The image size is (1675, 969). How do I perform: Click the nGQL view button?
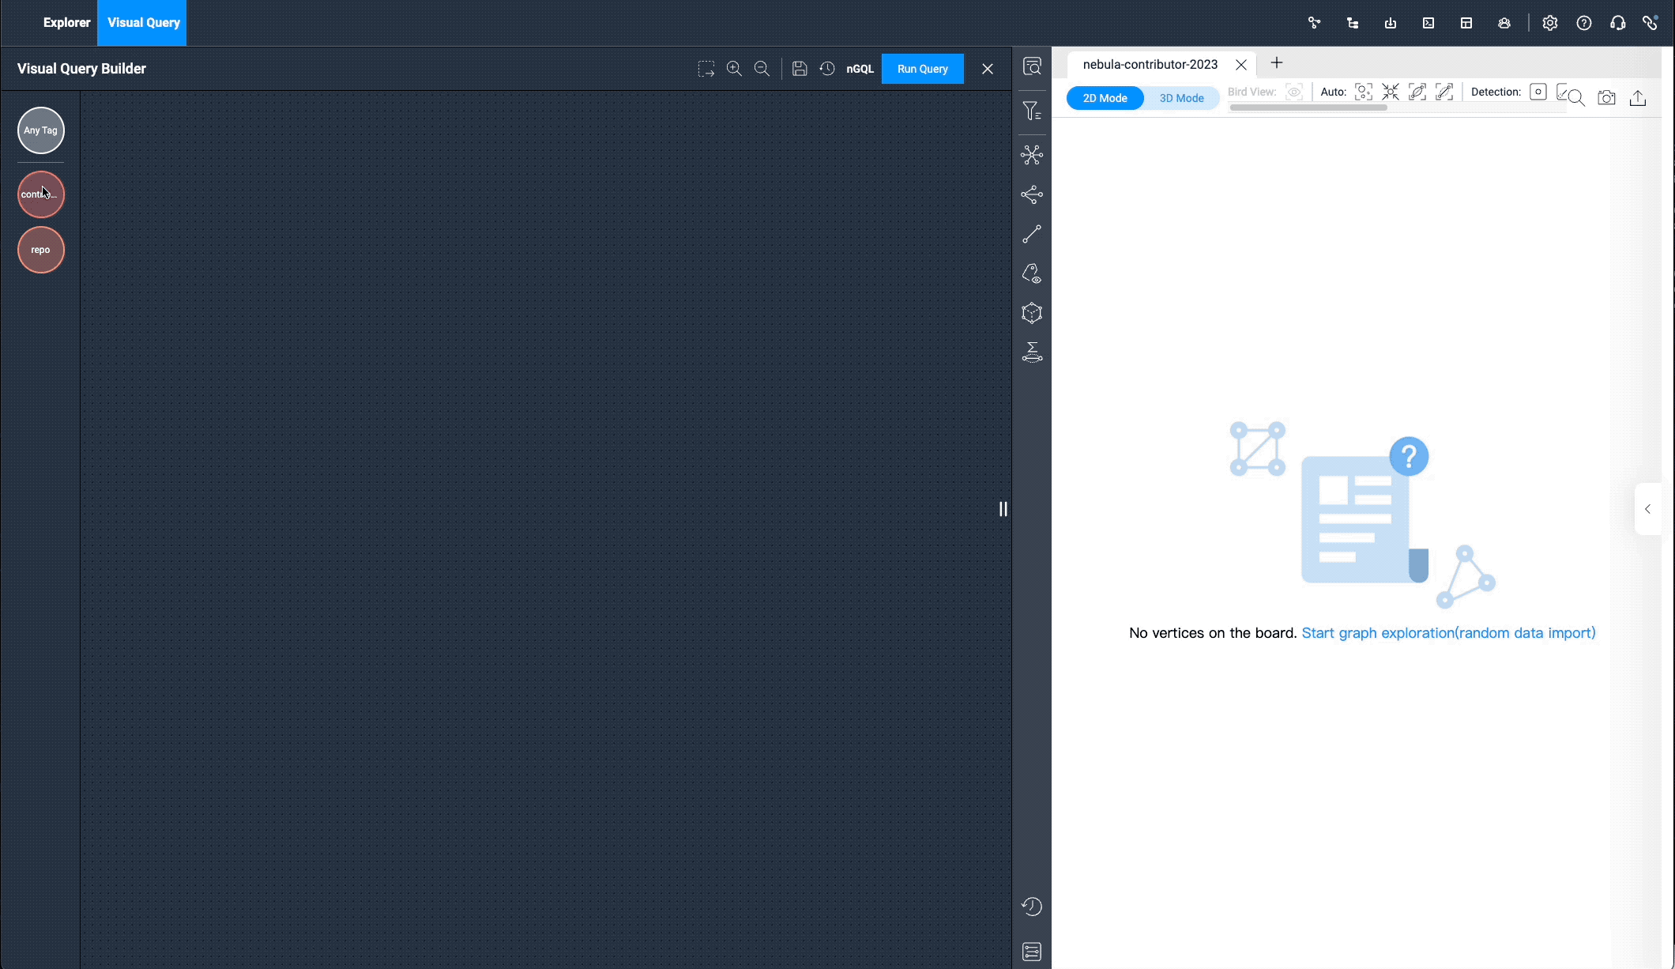click(860, 69)
